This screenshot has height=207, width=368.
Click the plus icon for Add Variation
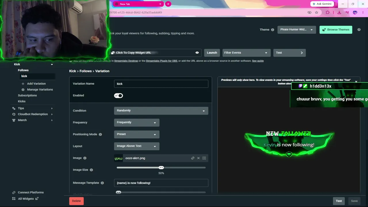(23, 84)
